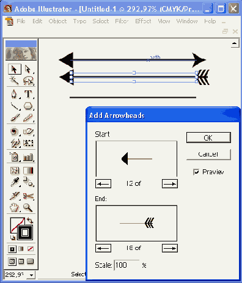This screenshot has width=242, height=283.
Task: Open the Effect menu
Action: [143, 21]
